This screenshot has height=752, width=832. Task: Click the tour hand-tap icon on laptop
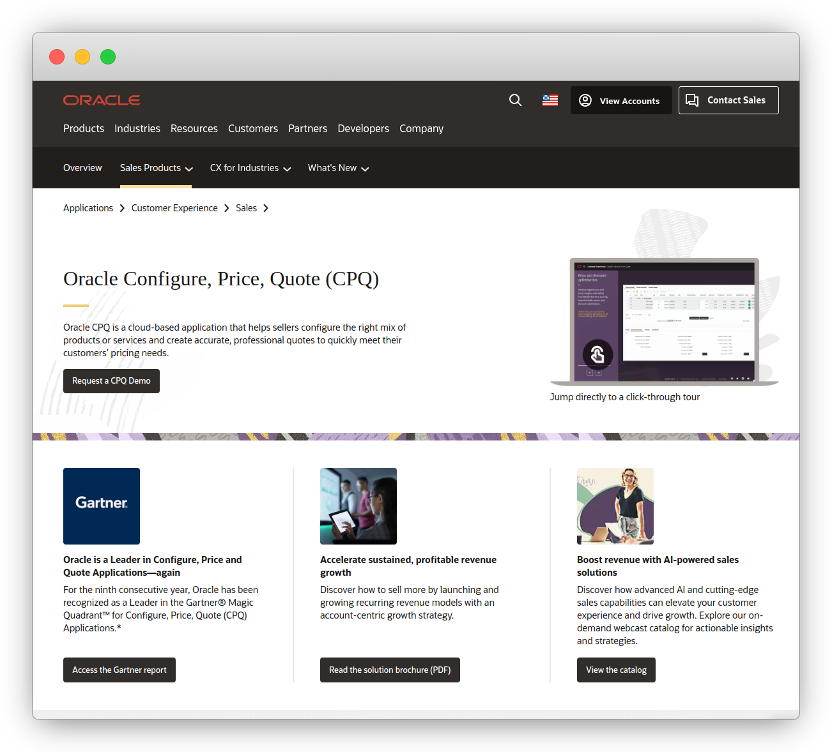pos(597,354)
